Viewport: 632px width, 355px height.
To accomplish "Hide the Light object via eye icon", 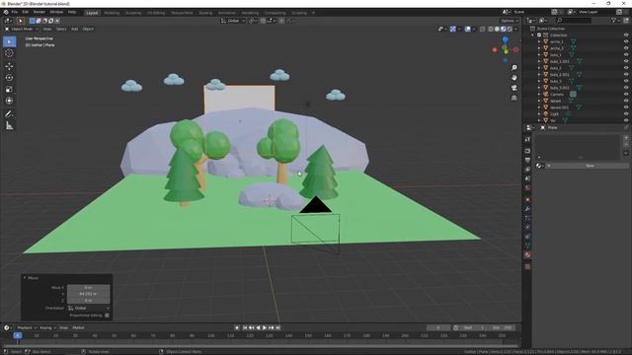I will click(x=626, y=114).
